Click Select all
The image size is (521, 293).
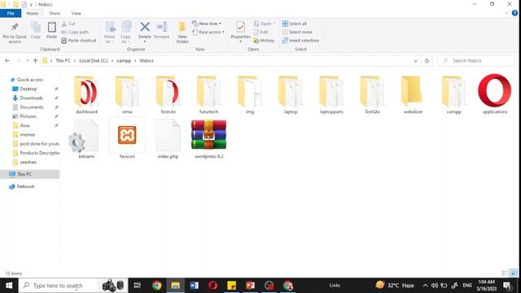tap(295, 24)
